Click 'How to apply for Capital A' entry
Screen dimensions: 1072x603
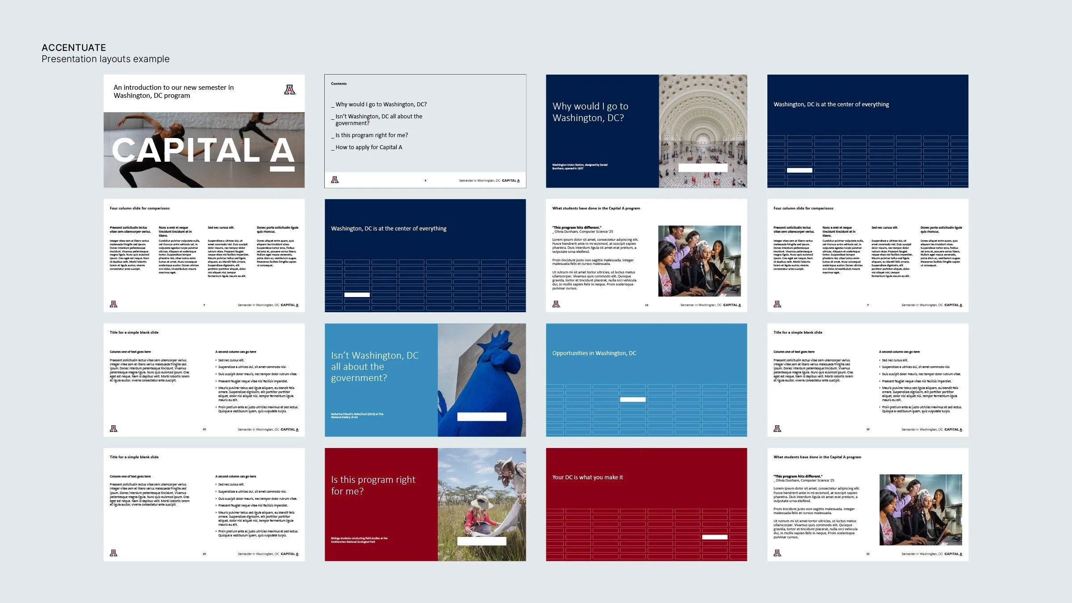[368, 147]
